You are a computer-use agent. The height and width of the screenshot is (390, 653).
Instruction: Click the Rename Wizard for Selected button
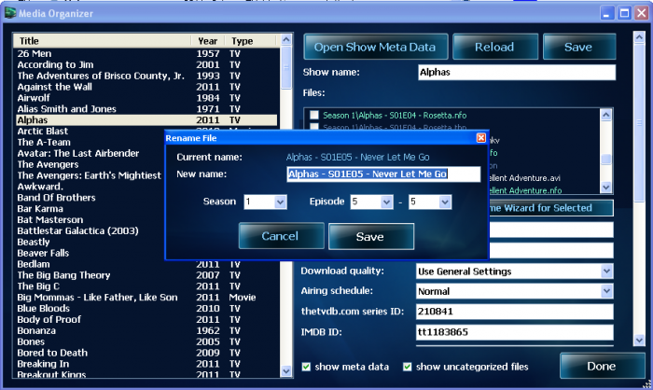[550, 208]
